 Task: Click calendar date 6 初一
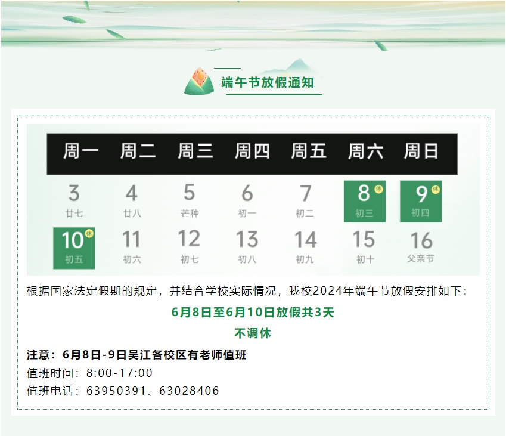pos(247,201)
